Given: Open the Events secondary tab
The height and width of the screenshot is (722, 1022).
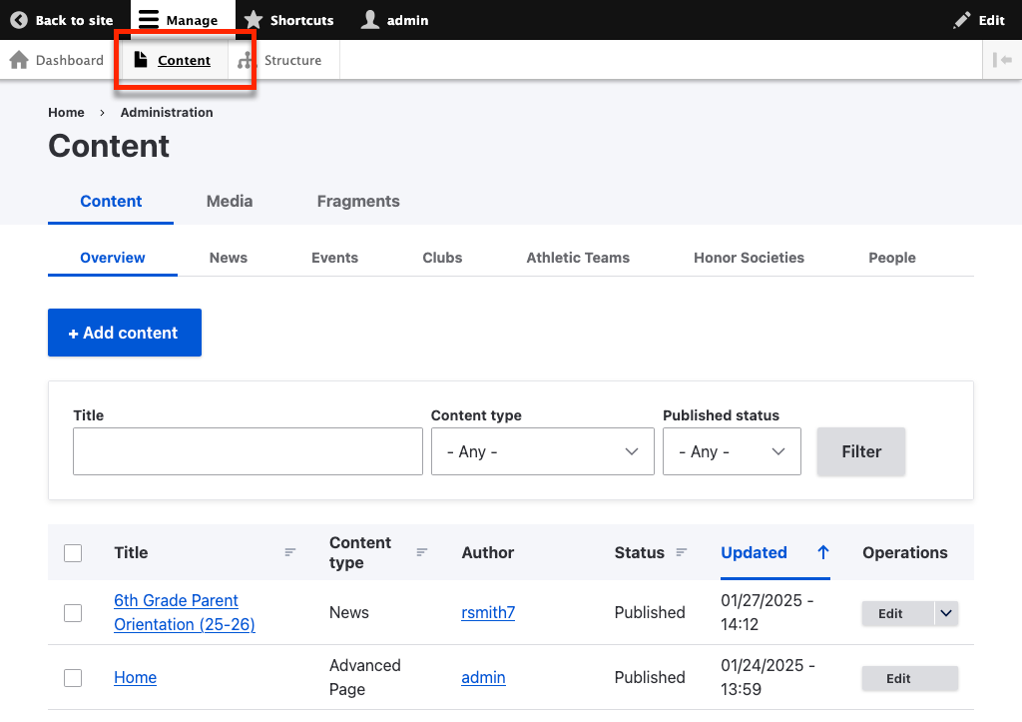Looking at the screenshot, I should click(x=335, y=258).
